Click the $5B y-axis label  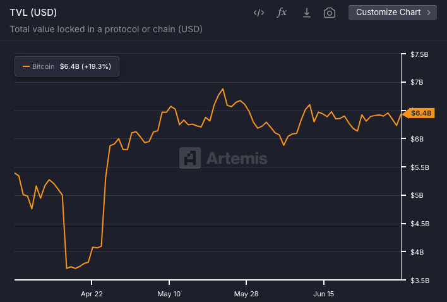[417, 195]
